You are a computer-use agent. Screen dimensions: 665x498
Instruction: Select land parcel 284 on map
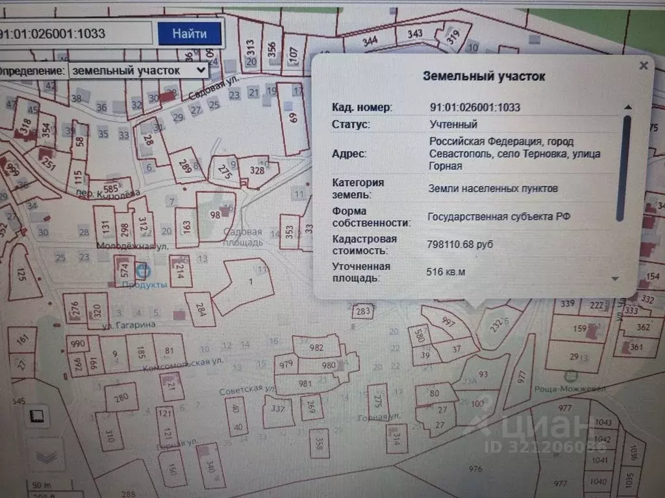[200, 309]
